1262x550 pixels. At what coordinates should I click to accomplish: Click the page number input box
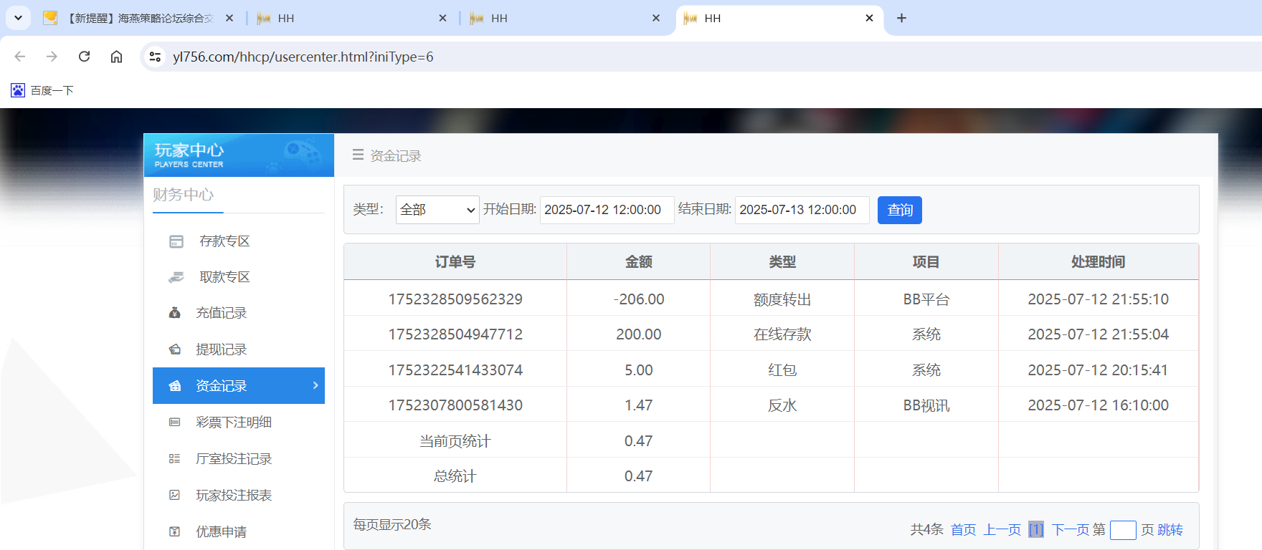(x=1122, y=530)
